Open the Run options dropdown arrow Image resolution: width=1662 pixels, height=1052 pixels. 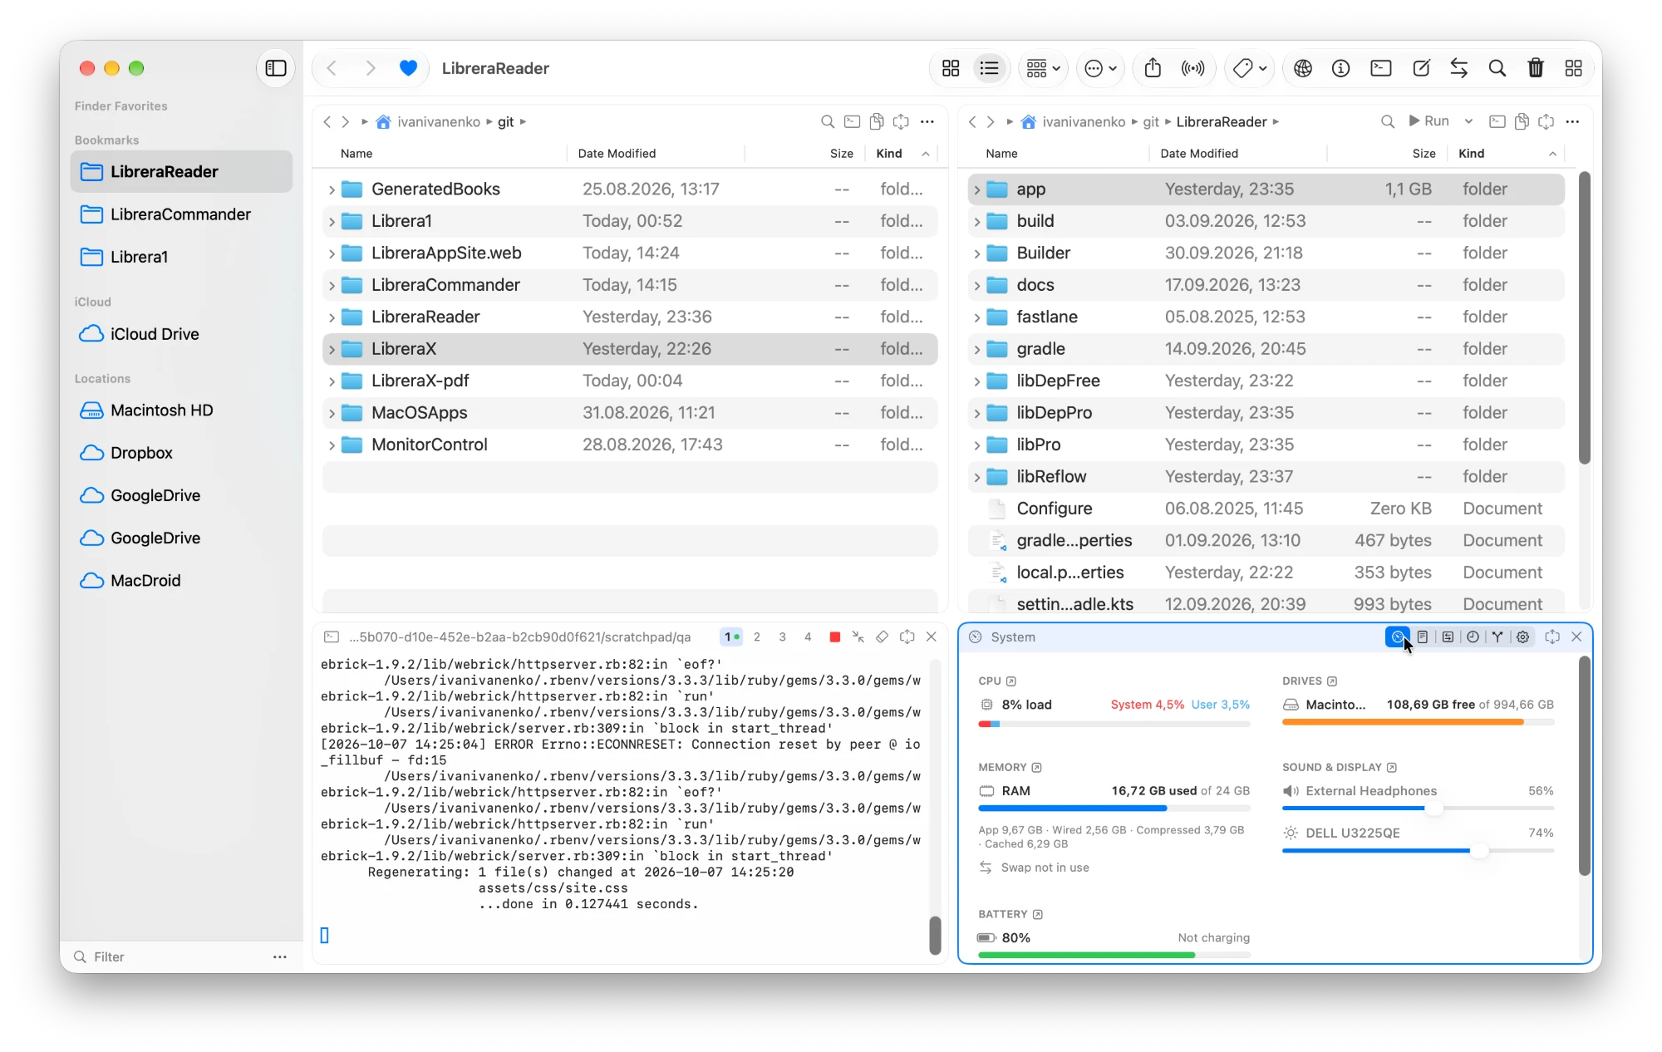tap(1468, 121)
